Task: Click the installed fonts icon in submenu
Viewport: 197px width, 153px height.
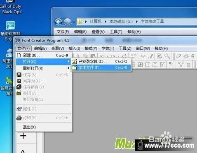Action: click(74, 61)
